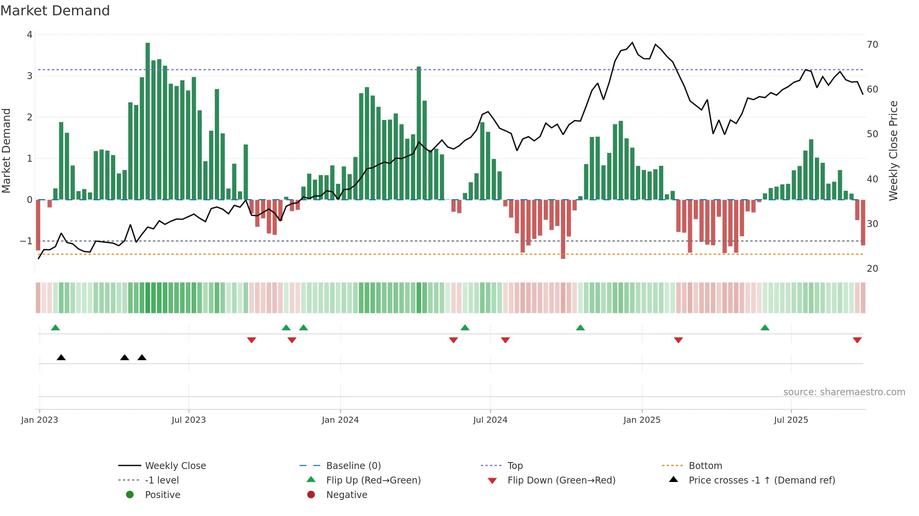Click the source: sharemaestro.com text
Image resolution: width=919 pixels, height=516 pixels.
pos(844,392)
